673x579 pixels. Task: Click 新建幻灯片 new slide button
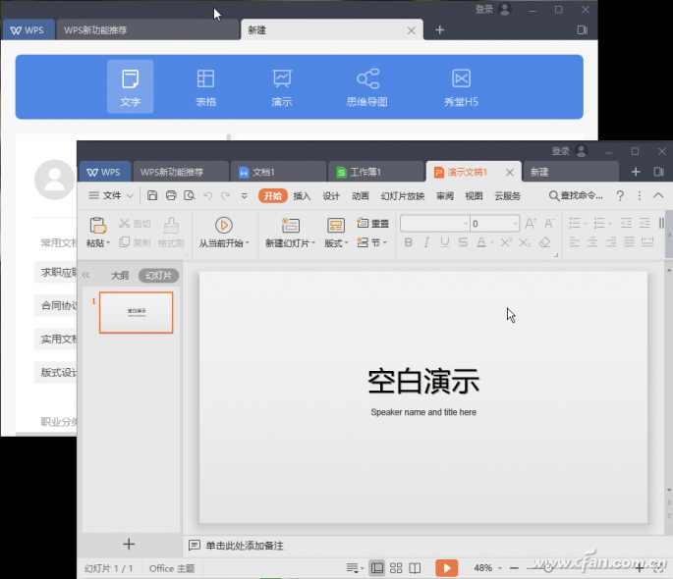[x=290, y=233]
